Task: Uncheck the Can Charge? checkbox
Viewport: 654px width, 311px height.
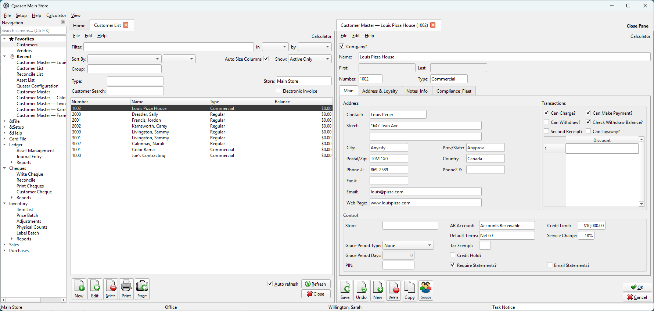Action: click(x=546, y=113)
